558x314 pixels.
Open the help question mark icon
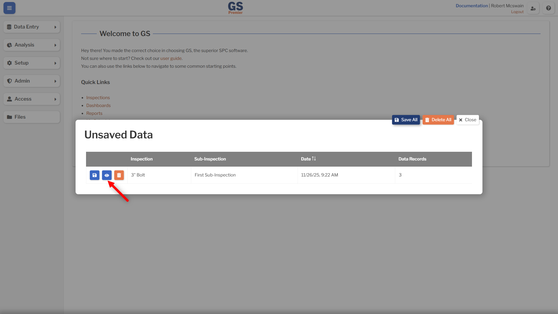(548, 8)
